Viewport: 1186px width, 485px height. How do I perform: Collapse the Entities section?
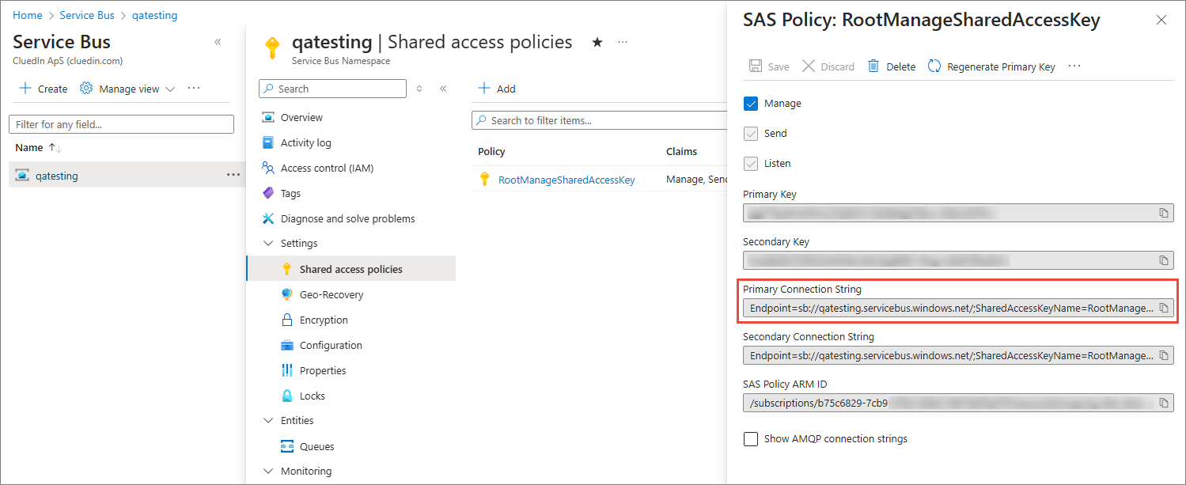point(267,421)
